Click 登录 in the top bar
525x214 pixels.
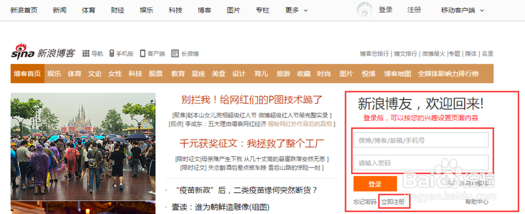(x=386, y=10)
